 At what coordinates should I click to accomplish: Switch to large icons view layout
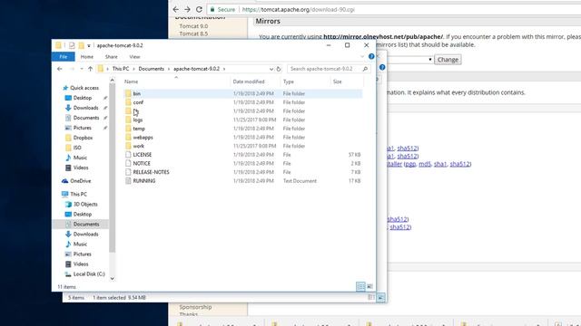pos(369,286)
